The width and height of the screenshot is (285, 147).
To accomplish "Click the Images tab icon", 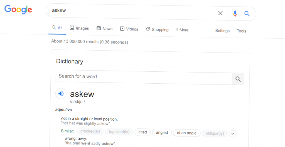I will tap(72, 28).
